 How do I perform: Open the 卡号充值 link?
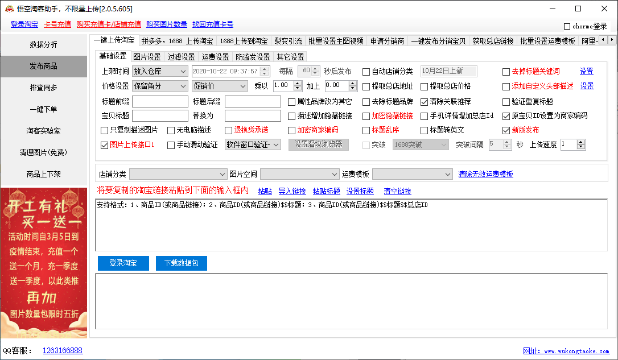[x=57, y=24]
